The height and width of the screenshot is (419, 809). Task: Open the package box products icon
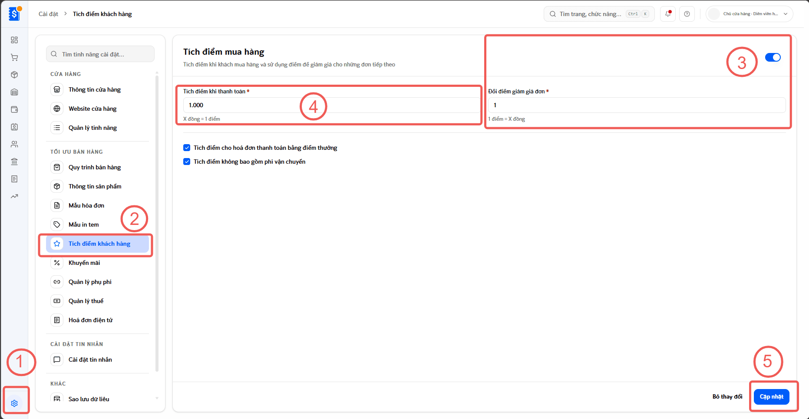[x=14, y=75]
